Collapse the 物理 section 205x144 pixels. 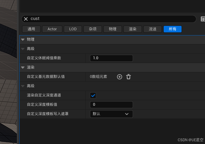pyautogui.click(x=23, y=40)
